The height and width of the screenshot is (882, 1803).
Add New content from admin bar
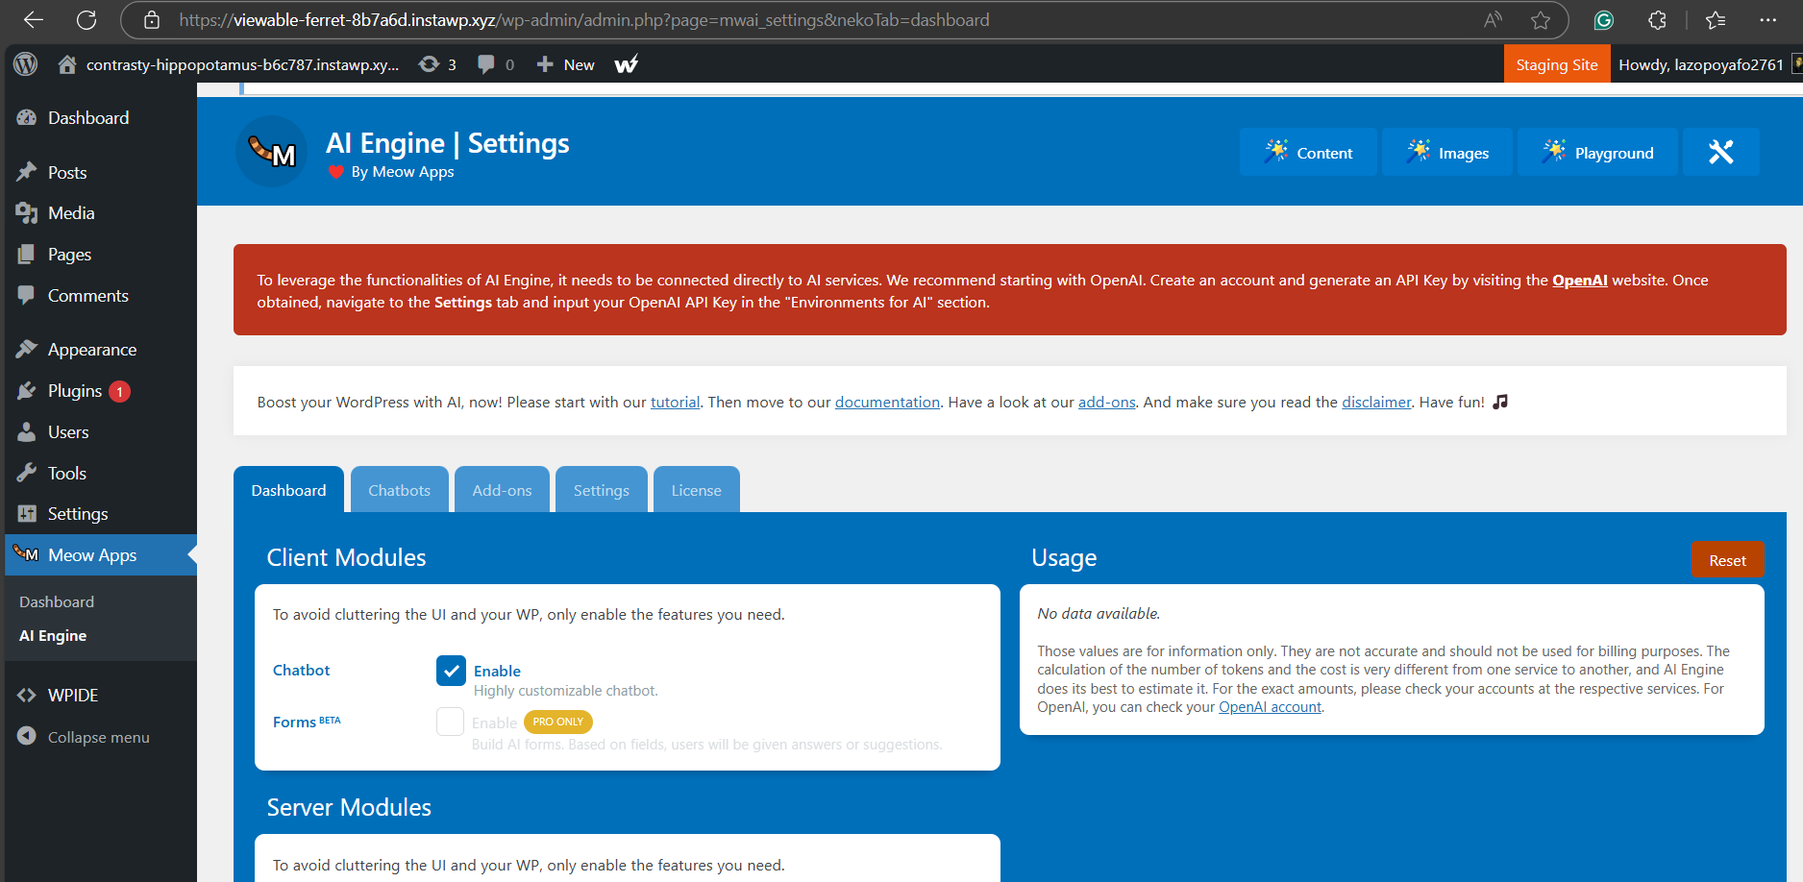pos(565,64)
